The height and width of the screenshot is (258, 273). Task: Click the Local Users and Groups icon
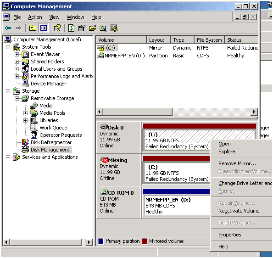coord(25,69)
